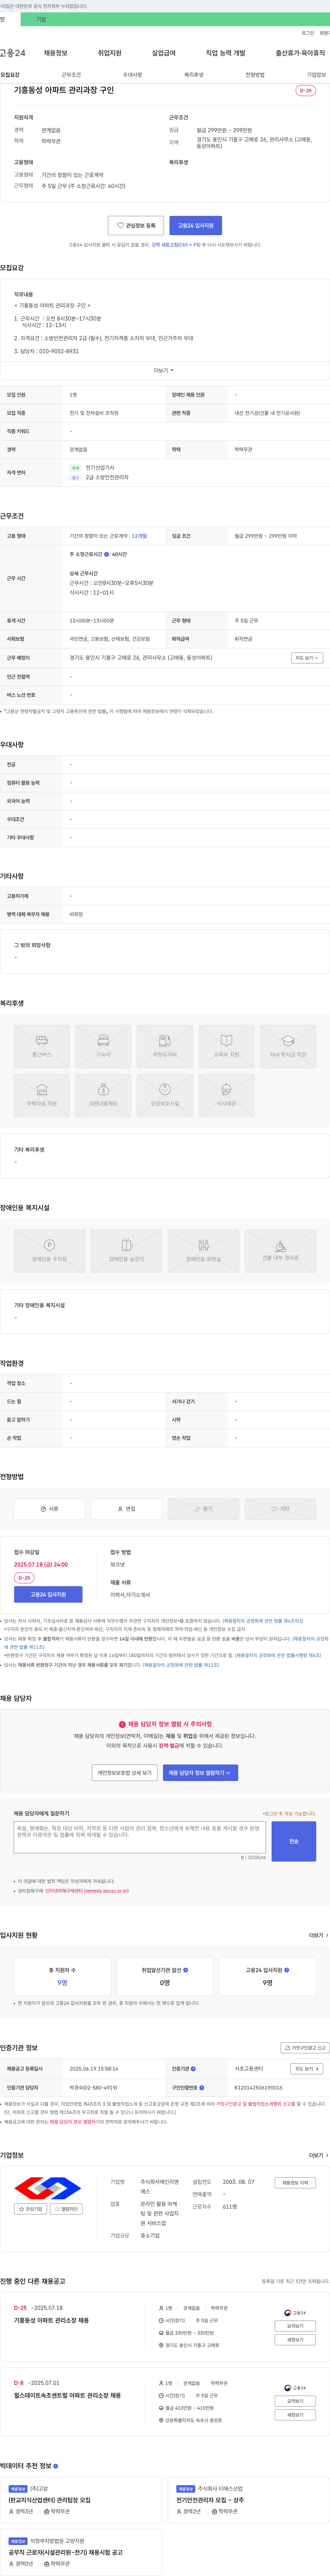Switch to the 우대사항 tab
The width and height of the screenshot is (330, 2576).
click(x=133, y=75)
